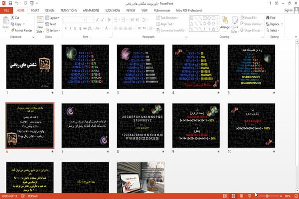Start slideshow from beginning via quick access icon
299x199 pixels.
(x=32, y=3)
